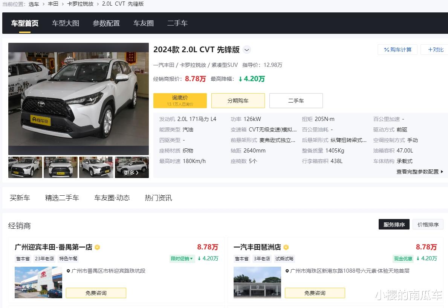Screen dimensions: 448x308
Task: Click 卡罗拉锐放 in breadcrumb
Action: [x=80, y=4]
